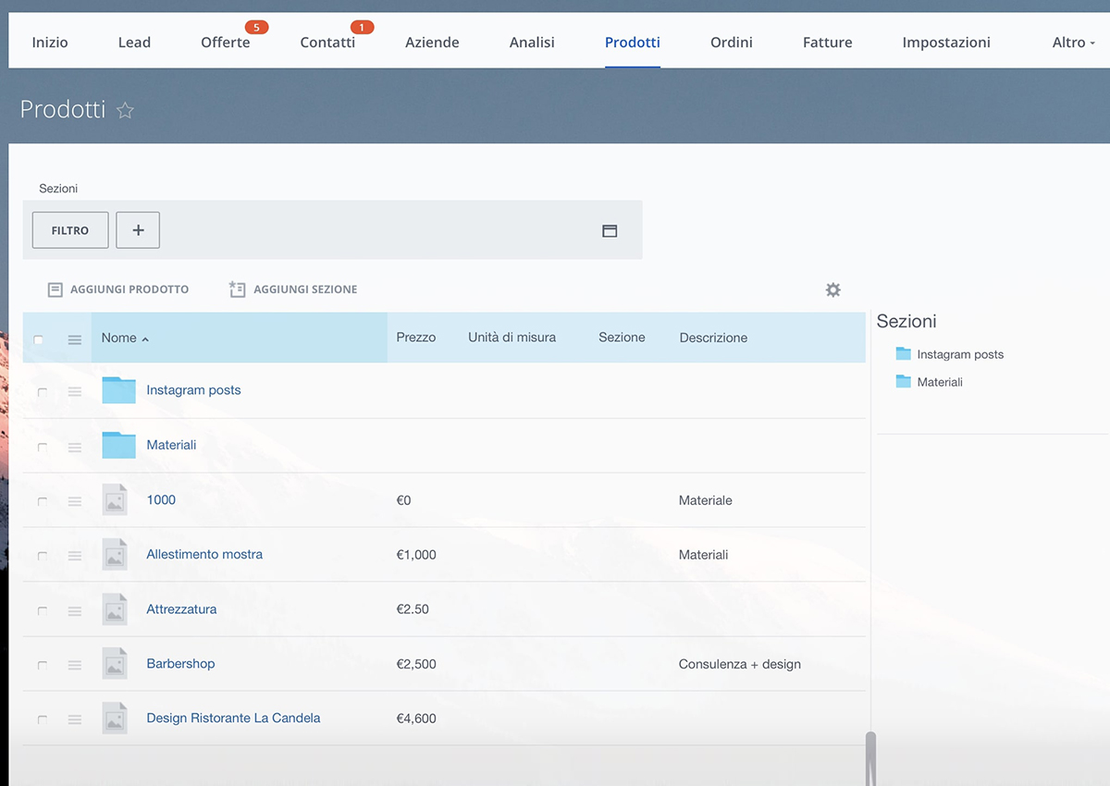This screenshot has height=786, width=1110.
Task: Switch to the Analisi tab
Action: [532, 43]
